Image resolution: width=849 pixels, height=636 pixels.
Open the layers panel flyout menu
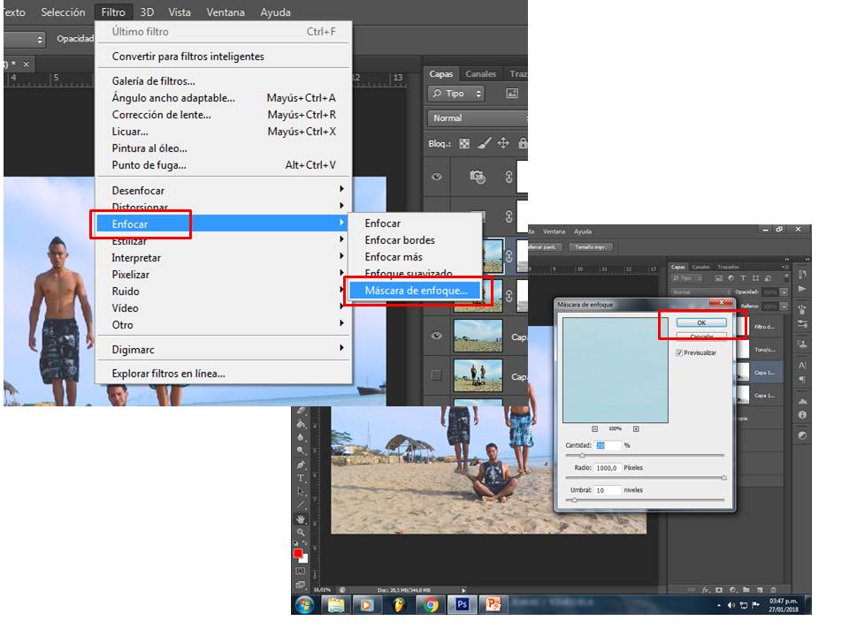[784, 267]
